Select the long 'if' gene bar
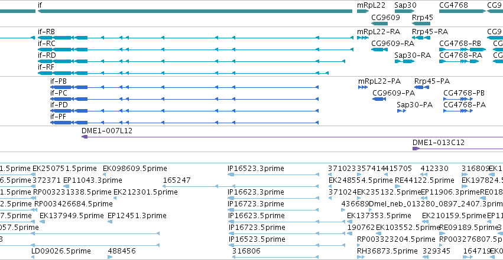The height and width of the screenshot is (260, 503). tap(195, 11)
